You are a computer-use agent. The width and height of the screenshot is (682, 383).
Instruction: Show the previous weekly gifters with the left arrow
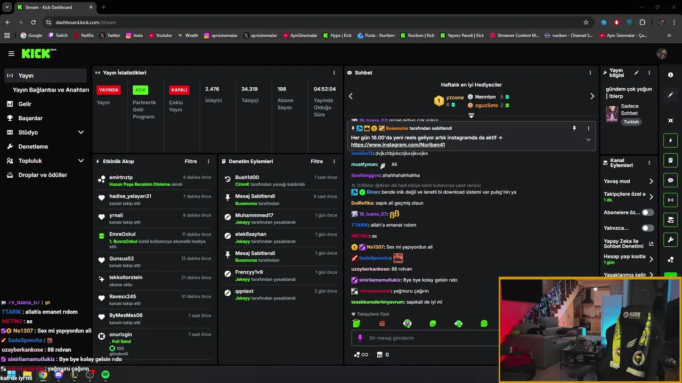[351, 96]
